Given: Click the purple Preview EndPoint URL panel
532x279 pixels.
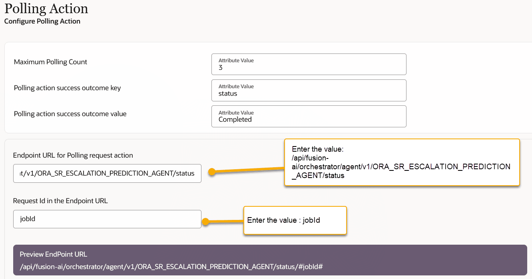Looking at the screenshot, I should tap(268, 259).
